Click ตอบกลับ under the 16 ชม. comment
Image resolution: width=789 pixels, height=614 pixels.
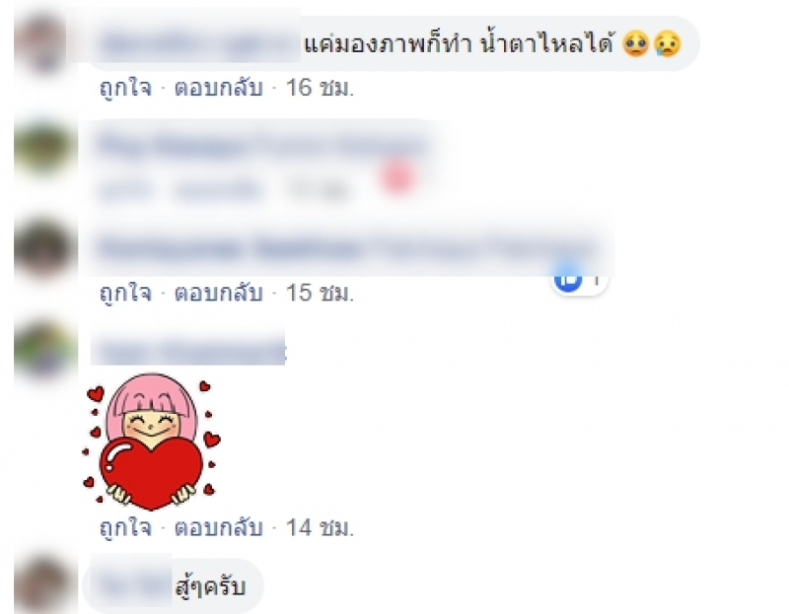click(x=219, y=88)
